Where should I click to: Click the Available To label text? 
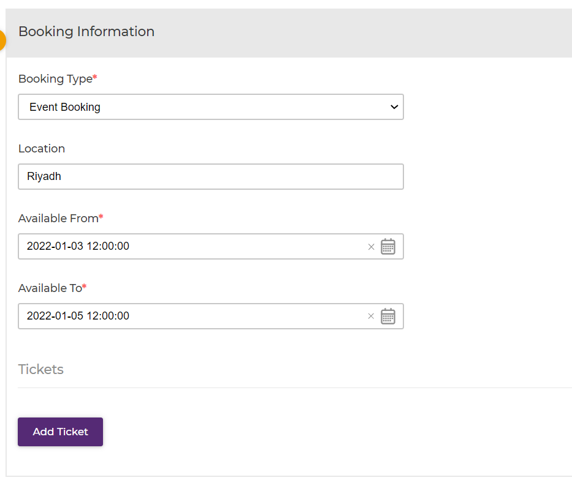(50, 288)
